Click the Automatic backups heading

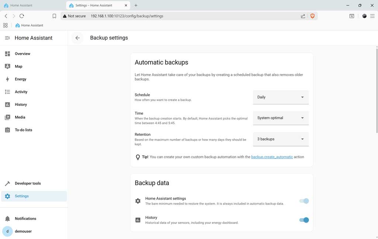pyautogui.click(x=161, y=62)
